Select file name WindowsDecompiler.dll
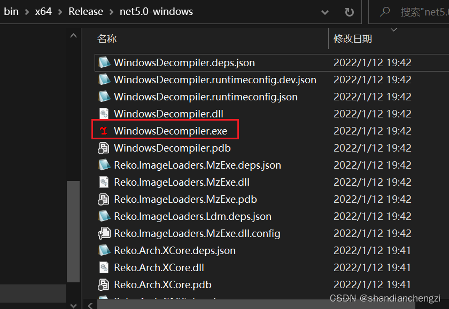 (x=168, y=114)
